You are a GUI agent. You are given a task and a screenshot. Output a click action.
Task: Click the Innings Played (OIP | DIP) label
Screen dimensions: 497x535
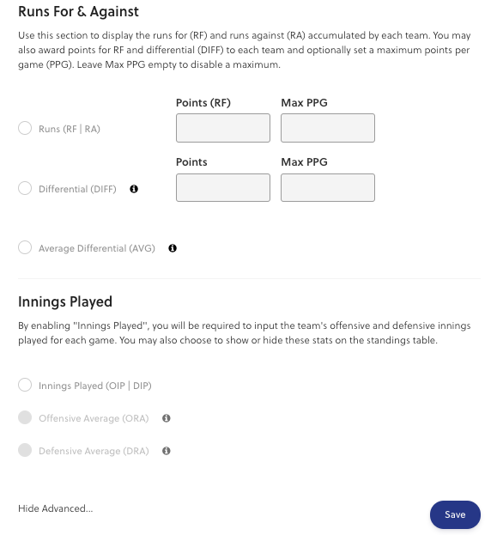(95, 386)
